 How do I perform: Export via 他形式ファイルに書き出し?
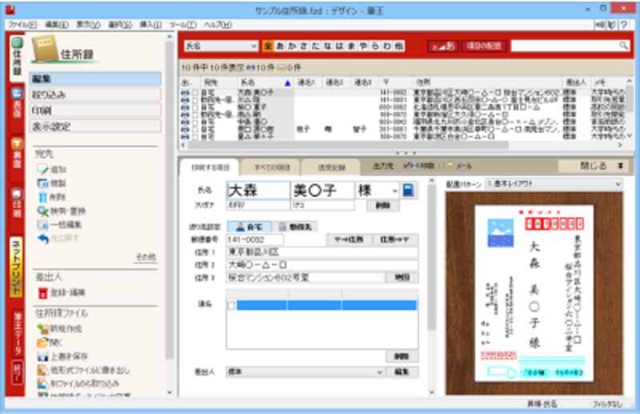(x=83, y=370)
